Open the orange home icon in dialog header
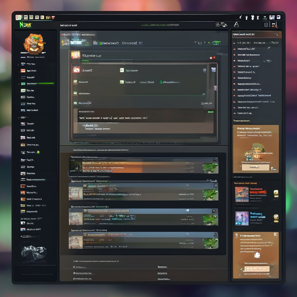 [x=75, y=55]
